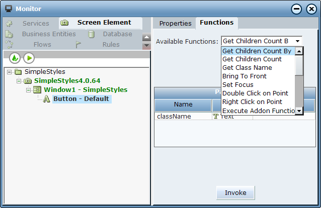Click the Flows nodes icon
The height and width of the screenshot is (208, 321).
[9, 44]
